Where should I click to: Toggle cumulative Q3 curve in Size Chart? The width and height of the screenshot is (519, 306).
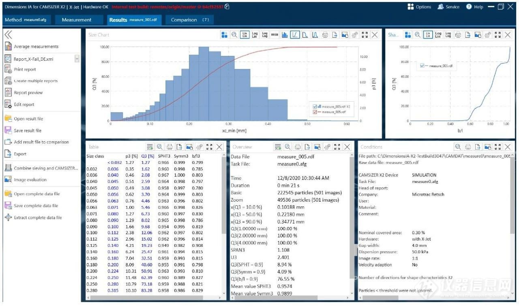(295, 35)
